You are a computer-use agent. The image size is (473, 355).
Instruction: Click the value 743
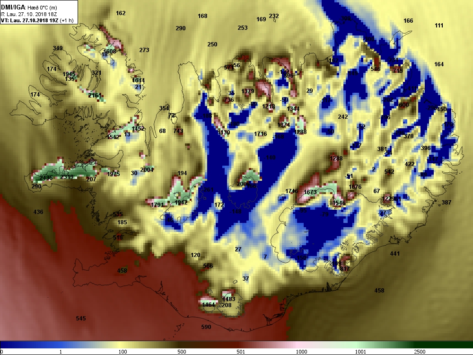(x=178, y=131)
